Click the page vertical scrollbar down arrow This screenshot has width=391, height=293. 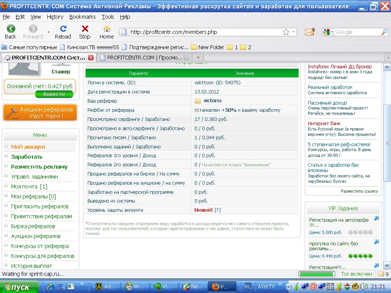[387, 266]
